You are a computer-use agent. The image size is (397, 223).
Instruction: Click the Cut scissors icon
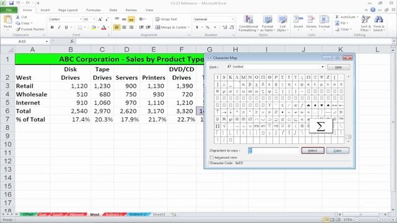(x=18, y=17)
